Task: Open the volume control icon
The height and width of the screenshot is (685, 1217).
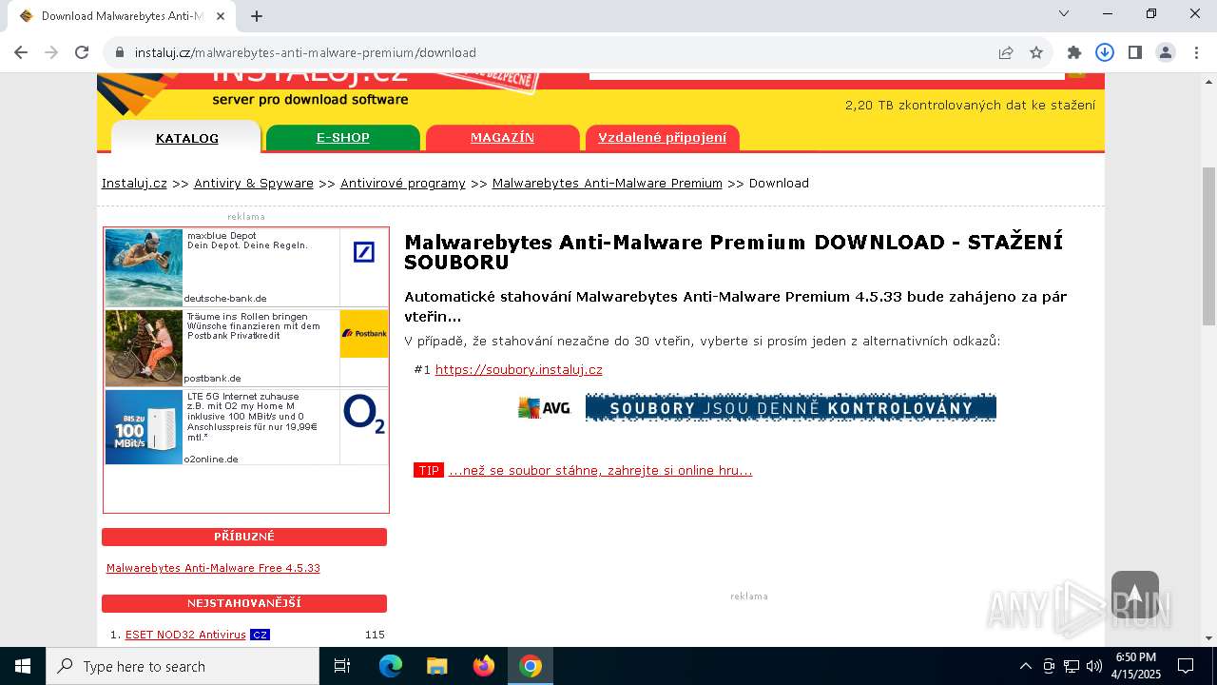Action: (x=1094, y=666)
